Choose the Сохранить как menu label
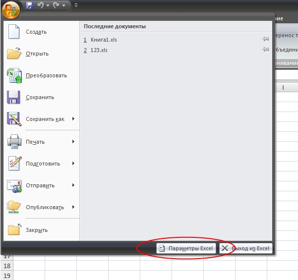Screen dimensions: 298x280 pos(45,119)
